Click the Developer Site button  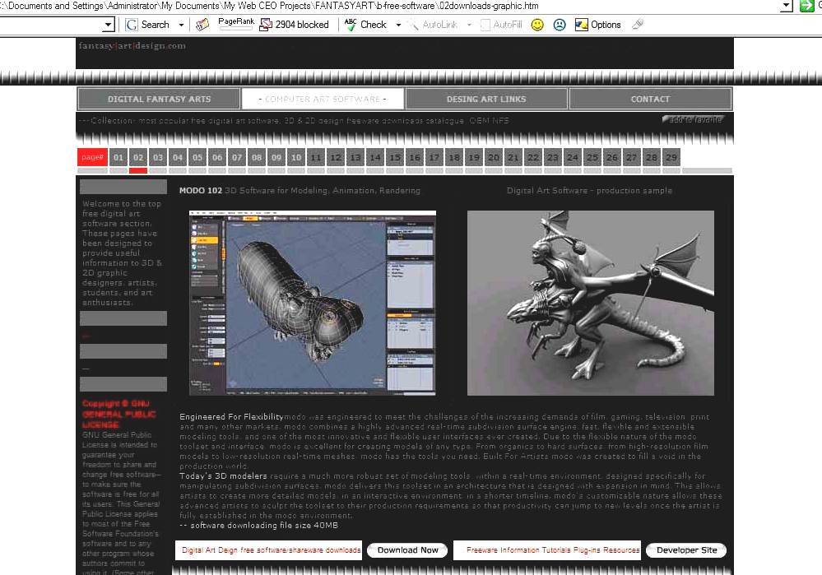[686, 549]
